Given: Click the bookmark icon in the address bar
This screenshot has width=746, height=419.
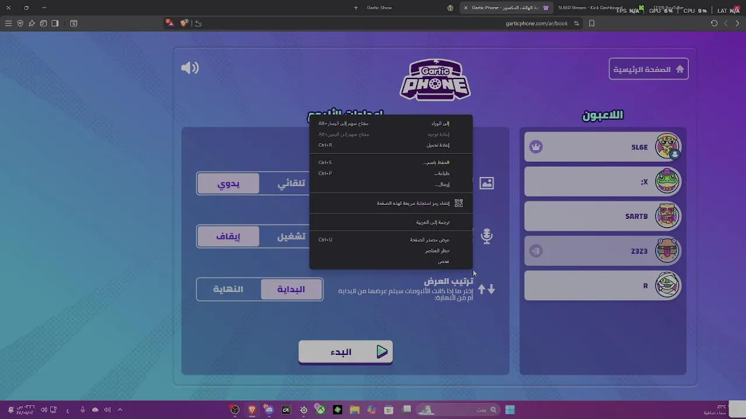Looking at the screenshot, I should tap(592, 23).
